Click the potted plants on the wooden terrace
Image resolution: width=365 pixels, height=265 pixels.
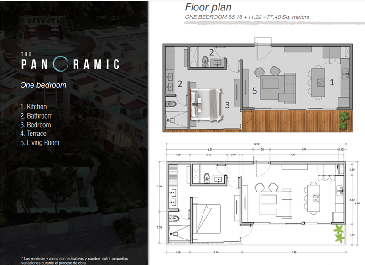344,120
